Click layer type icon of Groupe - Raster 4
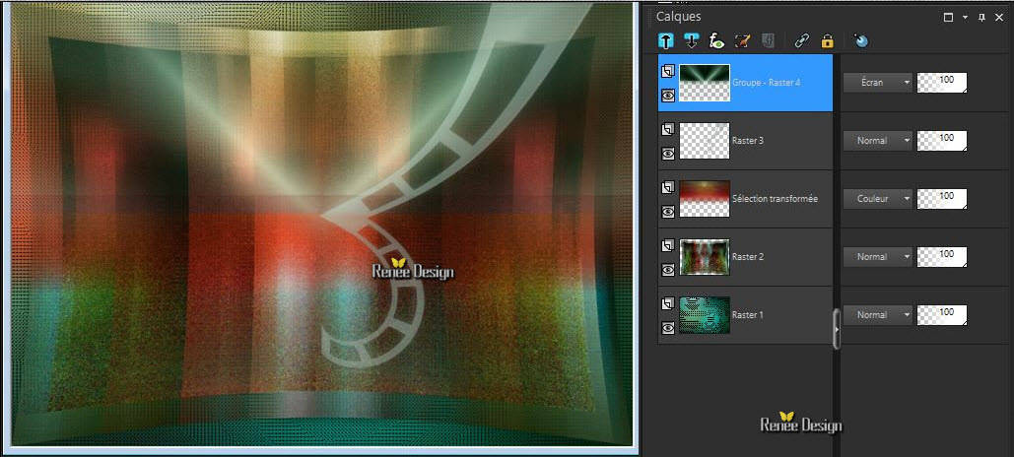The width and height of the screenshot is (1014, 457). (x=668, y=71)
